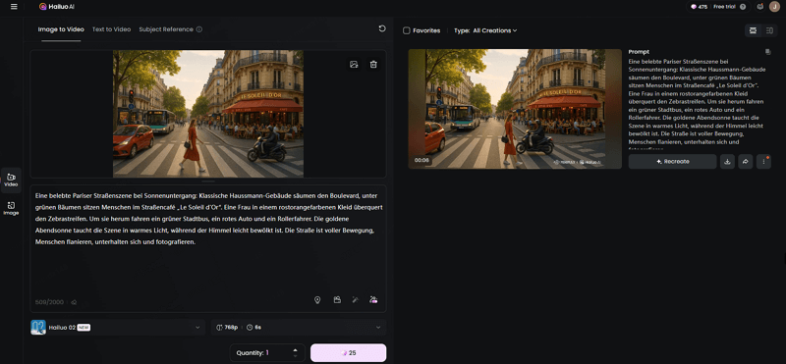Screen dimensions: 786x364
Task: Click the magic wand enhance icon
Action: pos(356,300)
